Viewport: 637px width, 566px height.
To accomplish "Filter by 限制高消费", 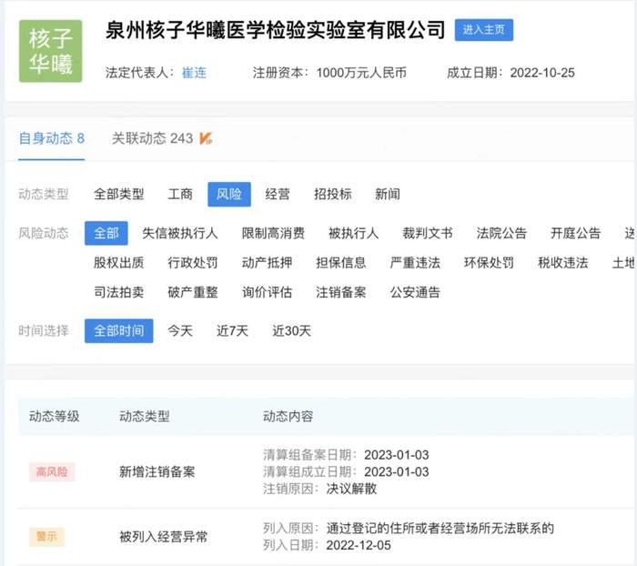I will click(273, 233).
